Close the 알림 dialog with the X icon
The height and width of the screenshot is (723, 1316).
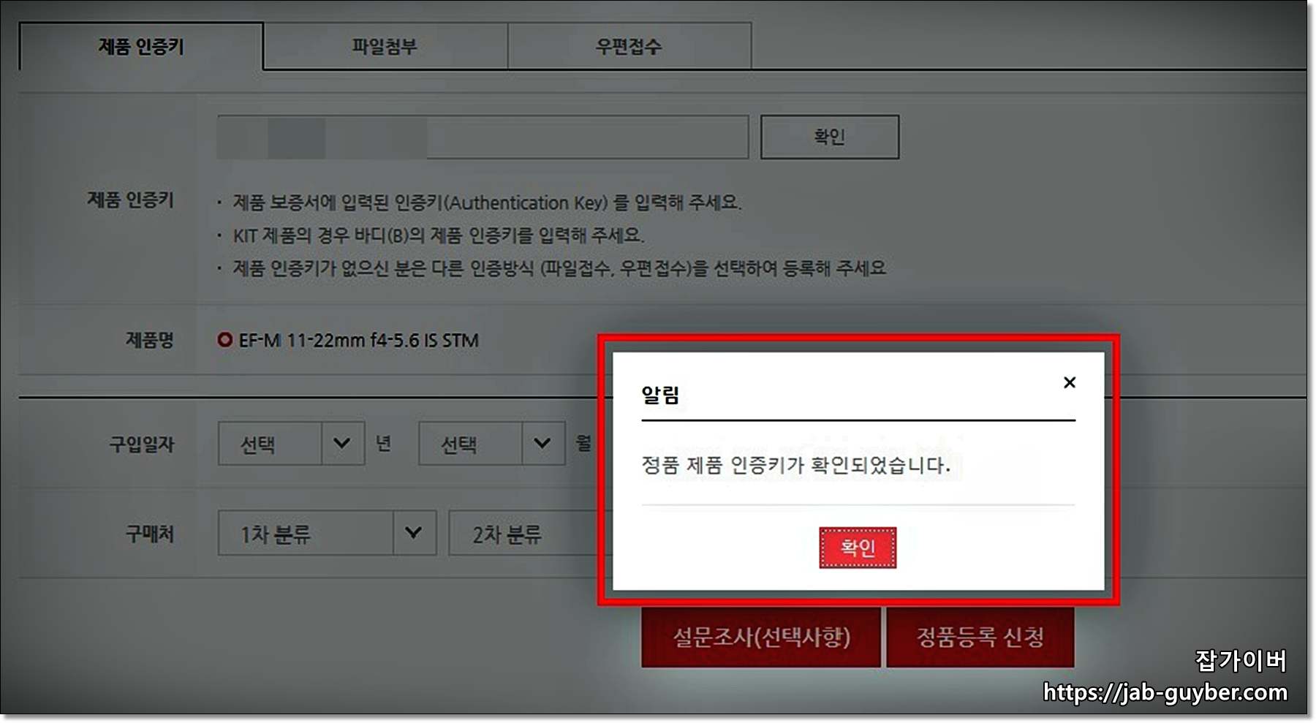pos(1069,382)
